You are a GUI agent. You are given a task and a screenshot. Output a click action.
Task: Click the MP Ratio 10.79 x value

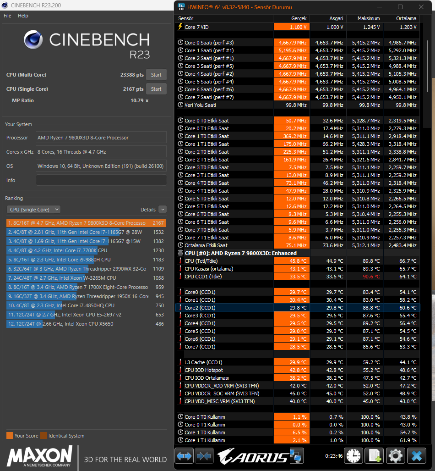click(x=140, y=100)
